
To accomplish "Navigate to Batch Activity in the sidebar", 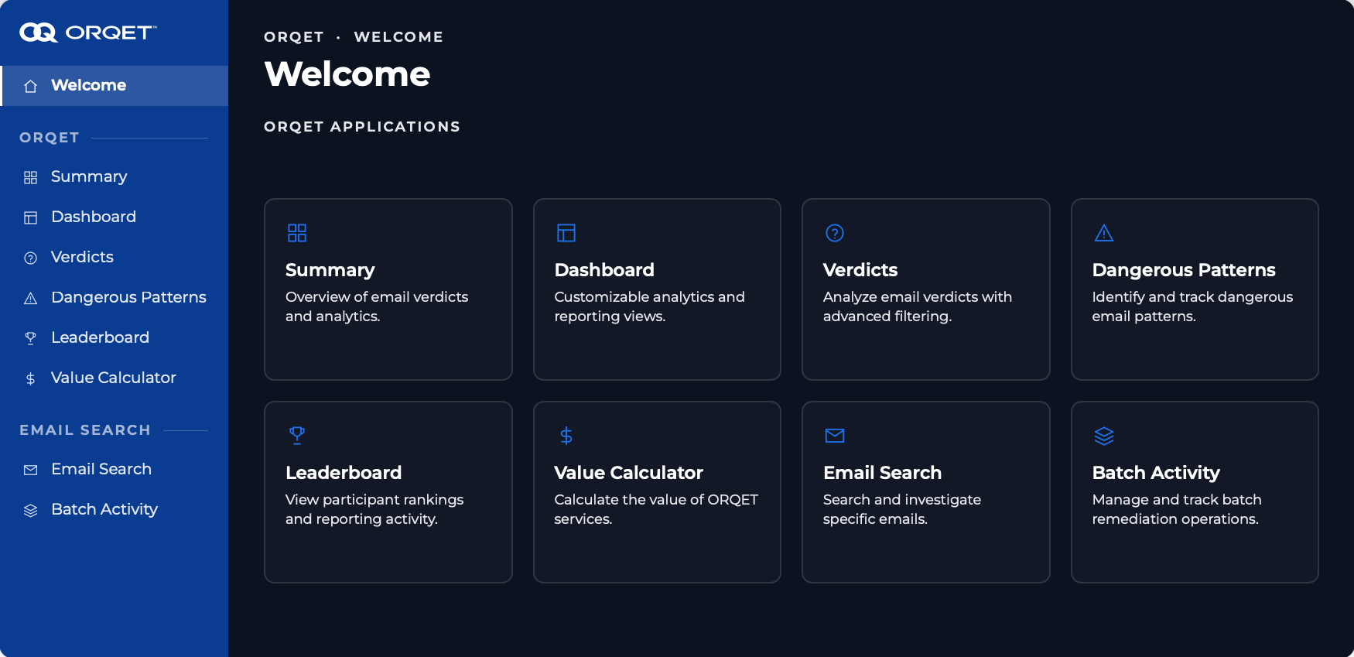I will (115, 509).
